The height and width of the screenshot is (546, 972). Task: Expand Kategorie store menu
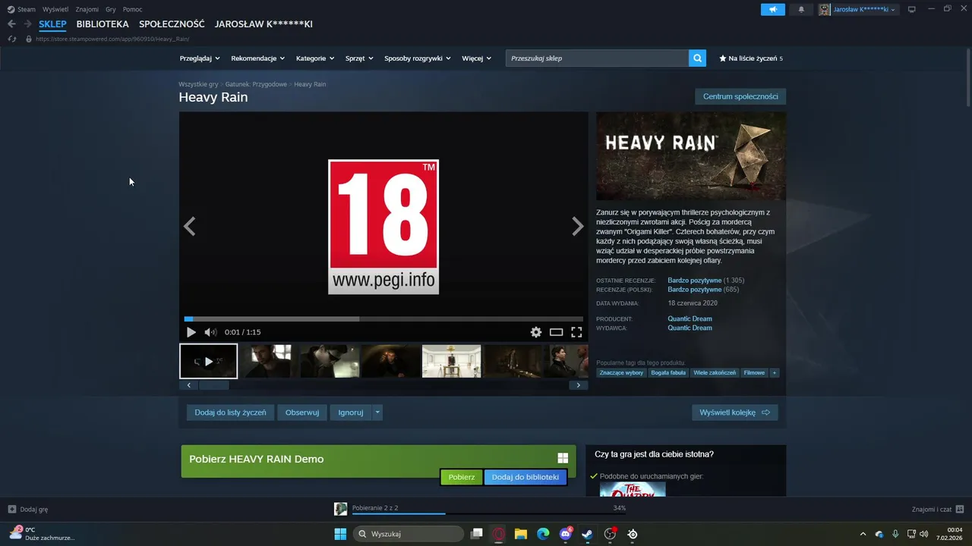click(x=315, y=58)
